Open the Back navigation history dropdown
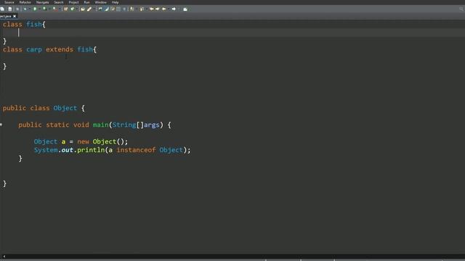This screenshot has height=261, width=465. tap(169, 9)
